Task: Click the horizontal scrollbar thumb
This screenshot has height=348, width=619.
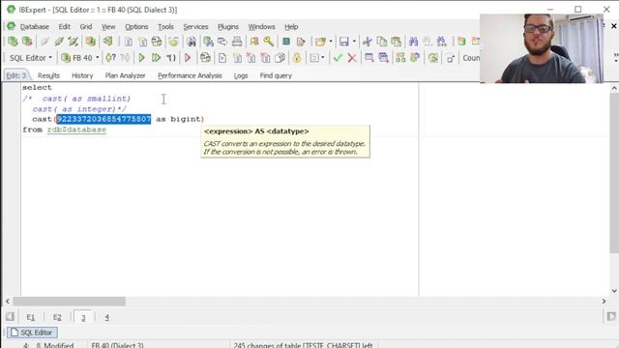Action: (x=69, y=302)
